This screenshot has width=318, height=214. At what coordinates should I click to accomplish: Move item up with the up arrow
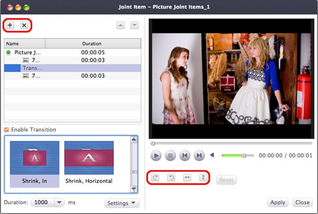coord(121,25)
